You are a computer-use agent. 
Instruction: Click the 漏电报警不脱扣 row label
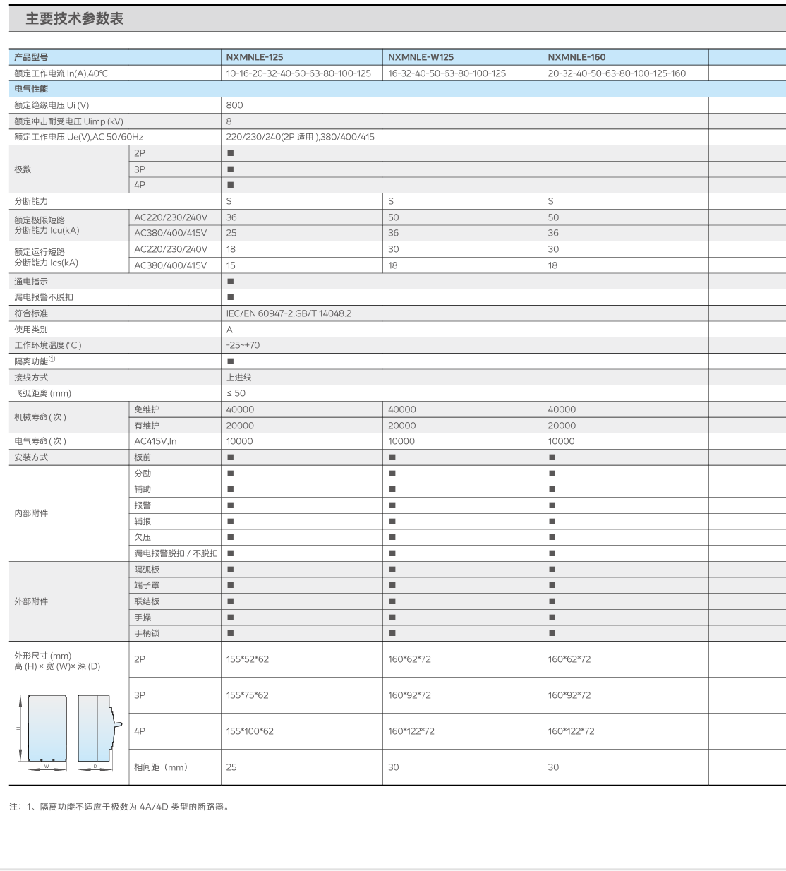44,297
